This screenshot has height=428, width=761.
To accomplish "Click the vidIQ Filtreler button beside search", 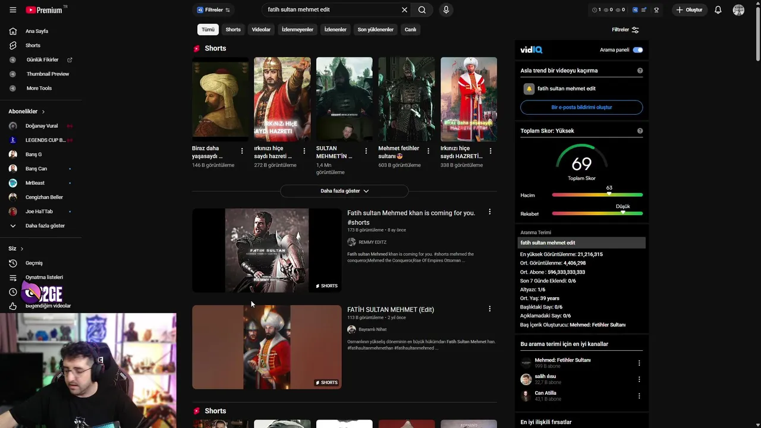I will [x=213, y=10].
